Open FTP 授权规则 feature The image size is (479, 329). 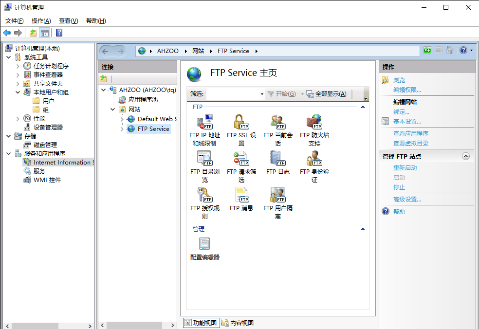pos(204,203)
